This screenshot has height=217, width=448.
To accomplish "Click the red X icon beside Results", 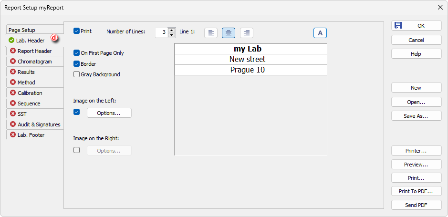I will 12,72.
